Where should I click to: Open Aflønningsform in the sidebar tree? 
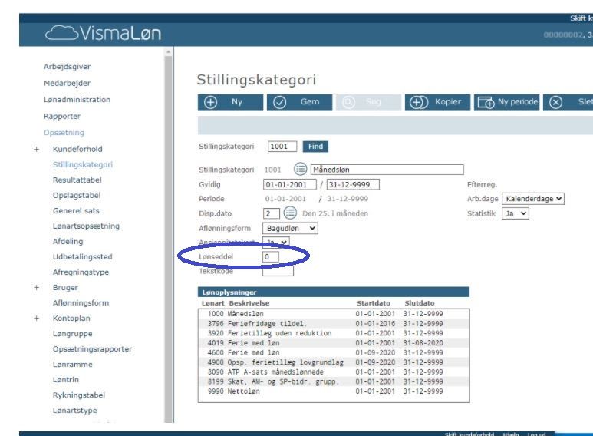click(81, 303)
